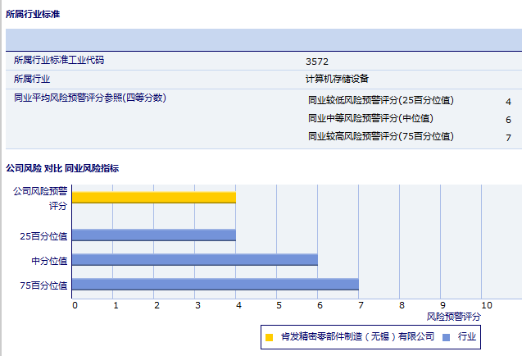Click the 同业平均风险预警评分参照 label
The image size is (531, 356).
(90, 98)
